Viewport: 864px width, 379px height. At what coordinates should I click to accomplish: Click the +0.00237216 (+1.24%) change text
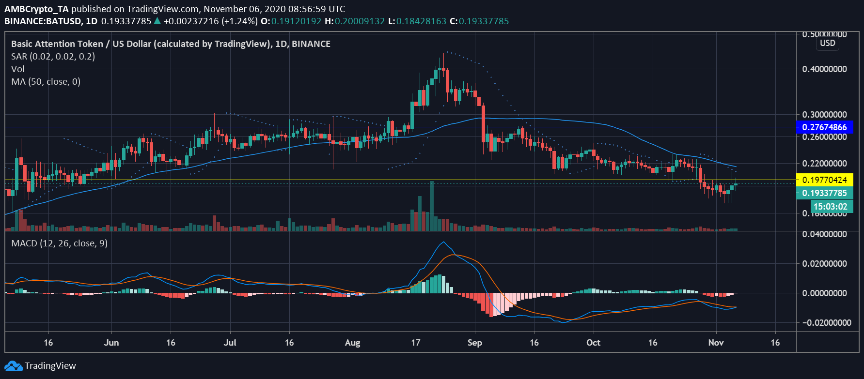coord(211,21)
